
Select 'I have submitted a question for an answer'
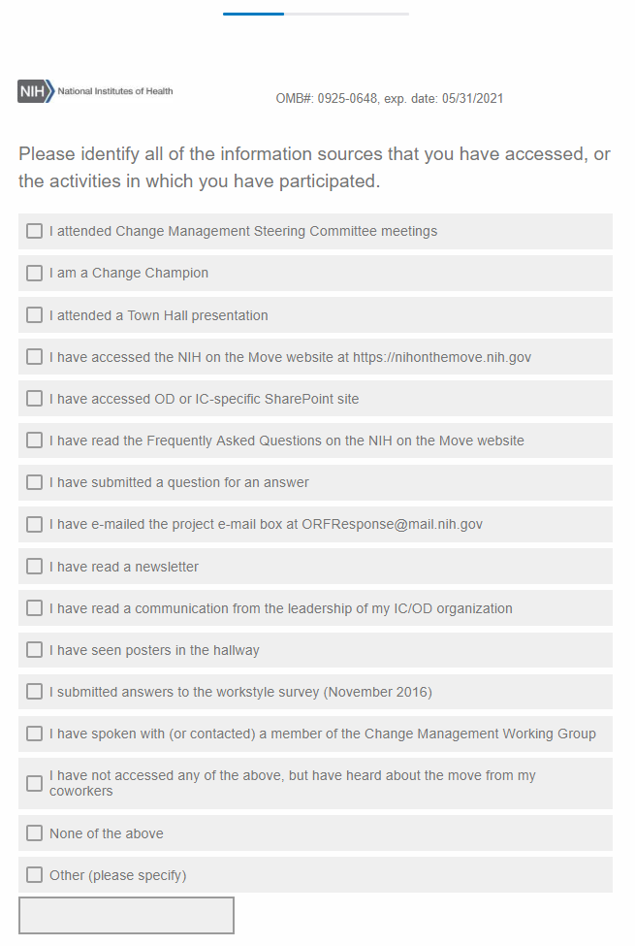(x=35, y=482)
